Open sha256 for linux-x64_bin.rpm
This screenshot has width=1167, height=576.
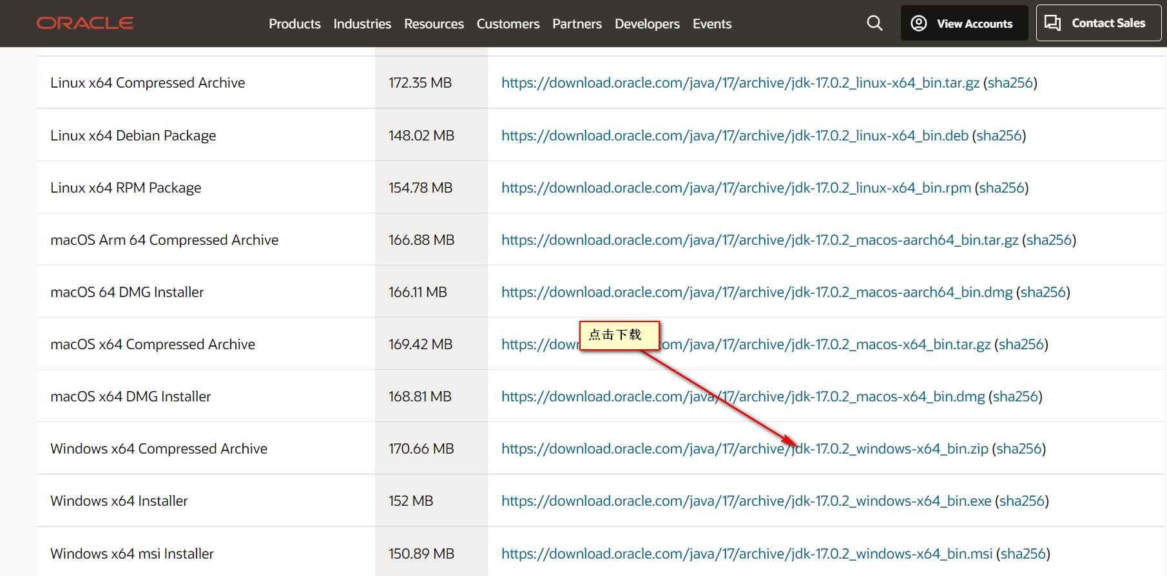[x=1001, y=187]
